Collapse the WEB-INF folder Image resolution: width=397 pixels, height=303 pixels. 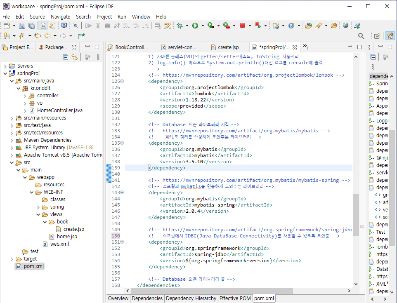point(31,192)
